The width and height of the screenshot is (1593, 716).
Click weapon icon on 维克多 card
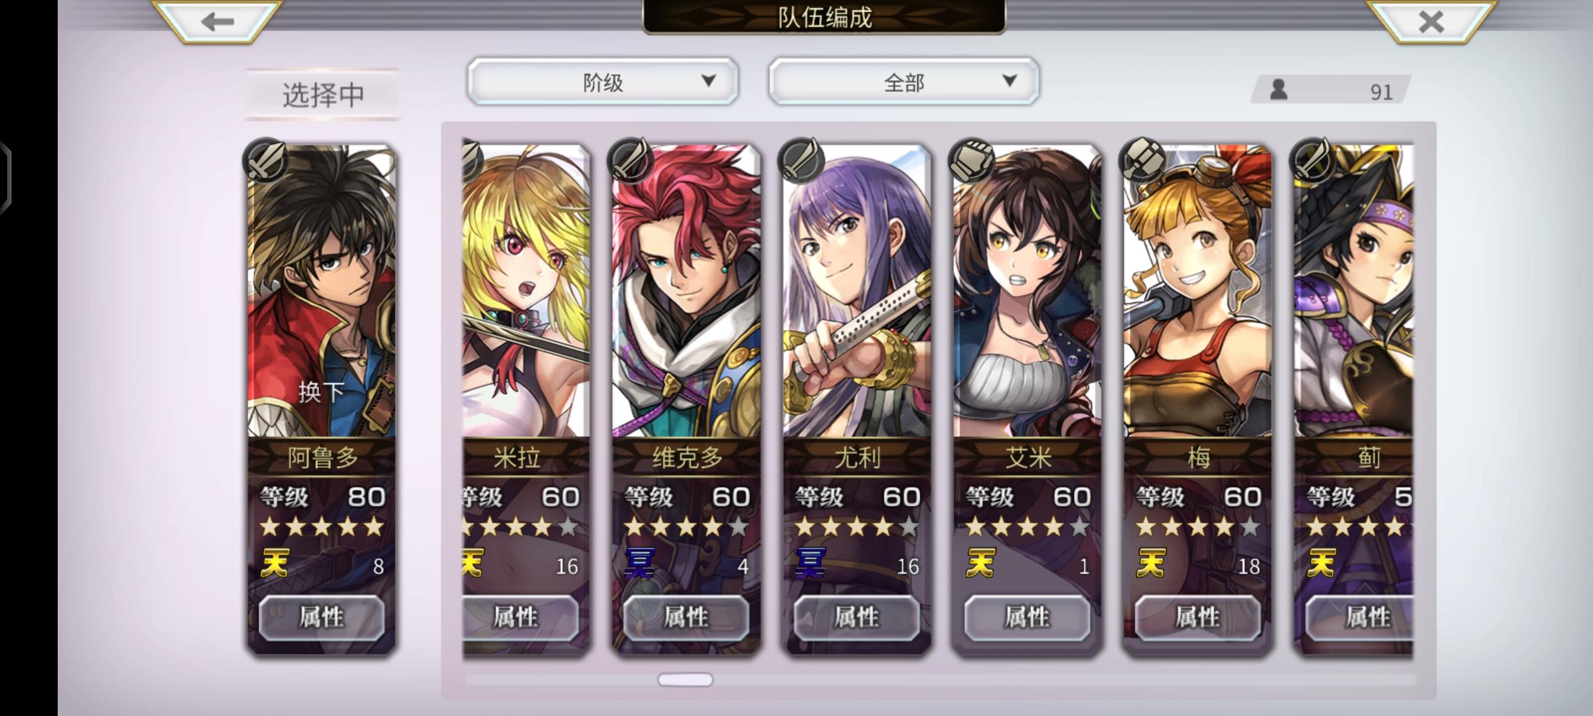[631, 160]
